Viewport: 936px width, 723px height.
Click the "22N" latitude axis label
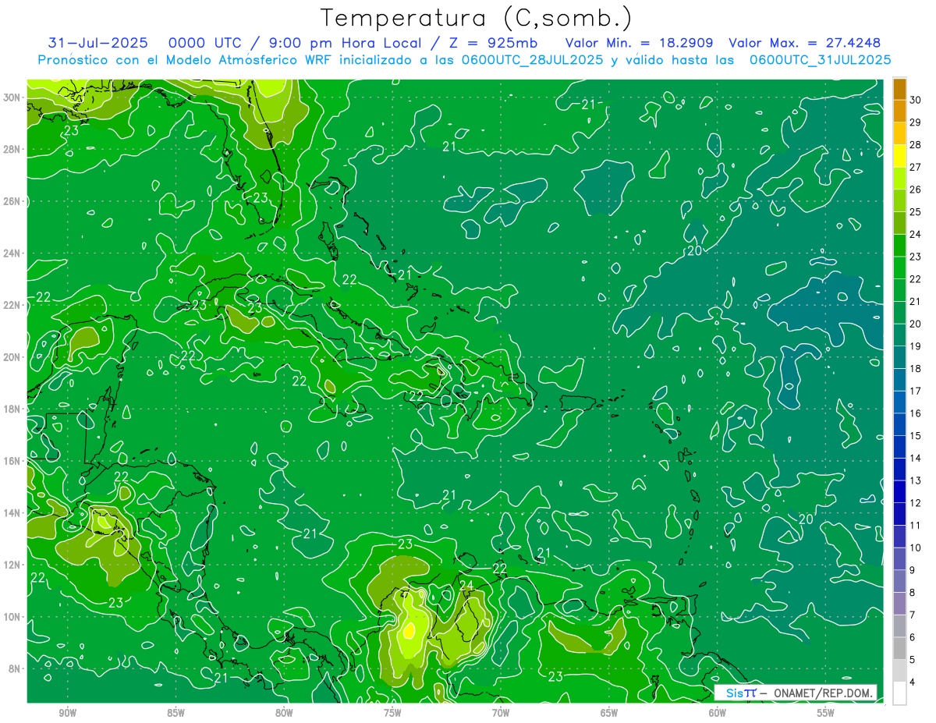pyautogui.click(x=12, y=305)
